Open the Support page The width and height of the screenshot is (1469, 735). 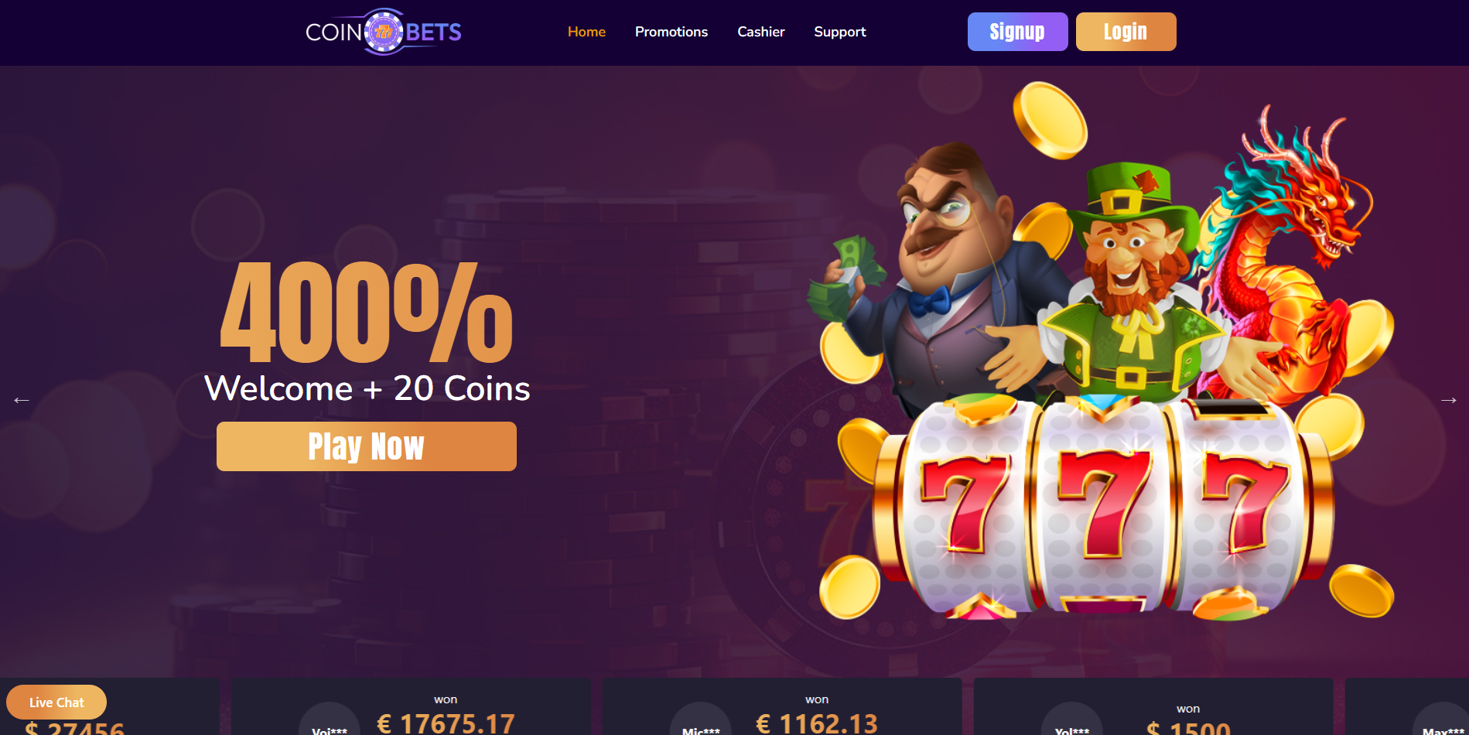coord(840,32)
